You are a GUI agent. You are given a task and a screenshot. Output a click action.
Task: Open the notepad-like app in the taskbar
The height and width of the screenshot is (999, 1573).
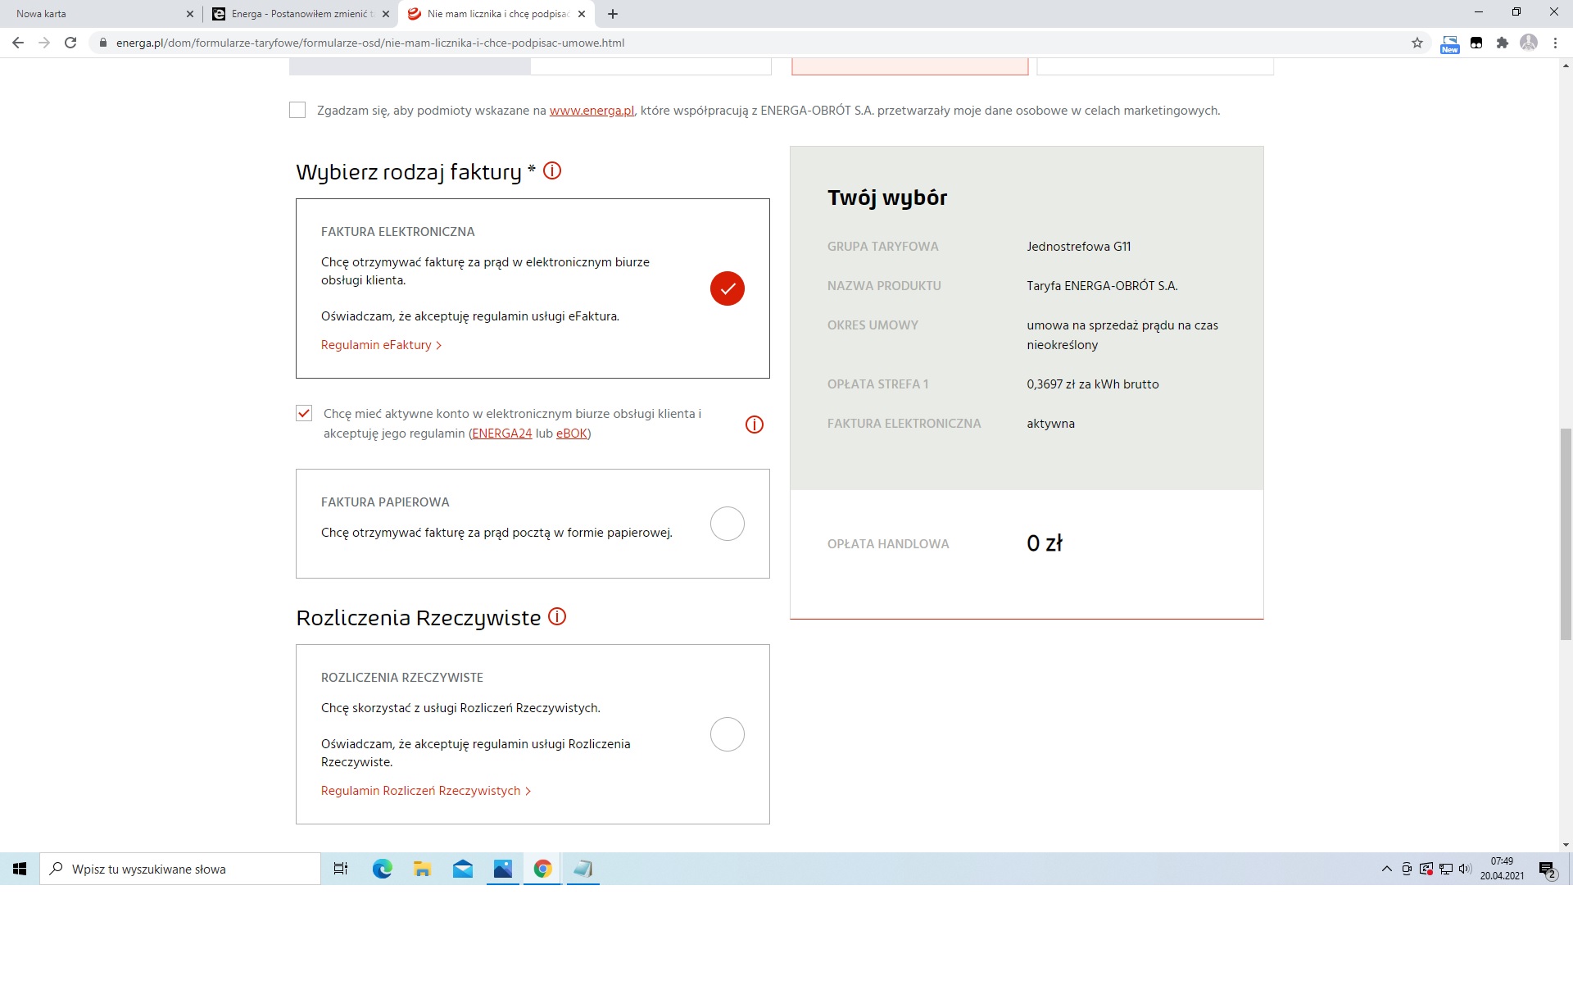[x=583, y=869]
